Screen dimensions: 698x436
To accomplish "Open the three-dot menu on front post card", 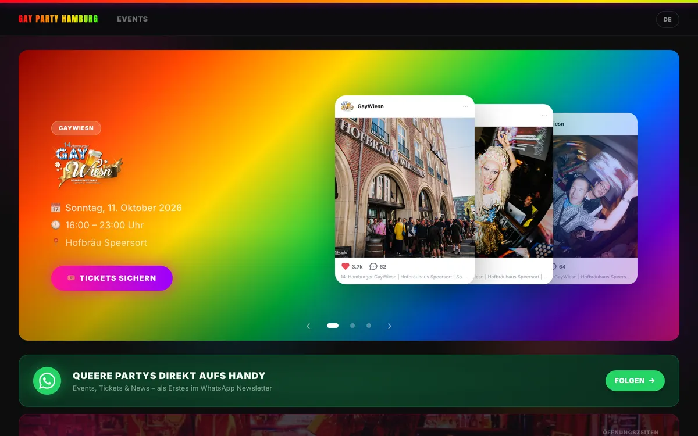I will pos(465,106).
